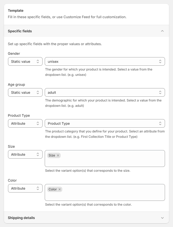Open the Size attribute type selector
Viewport: 173px width, 227px height.
point(25,154)
